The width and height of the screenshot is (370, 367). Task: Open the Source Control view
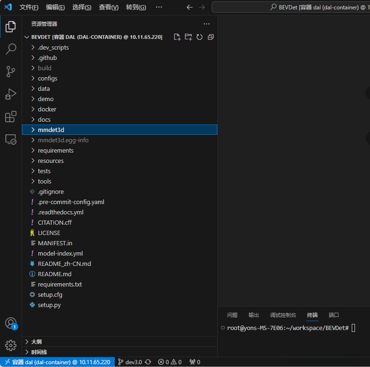(11, 72)
